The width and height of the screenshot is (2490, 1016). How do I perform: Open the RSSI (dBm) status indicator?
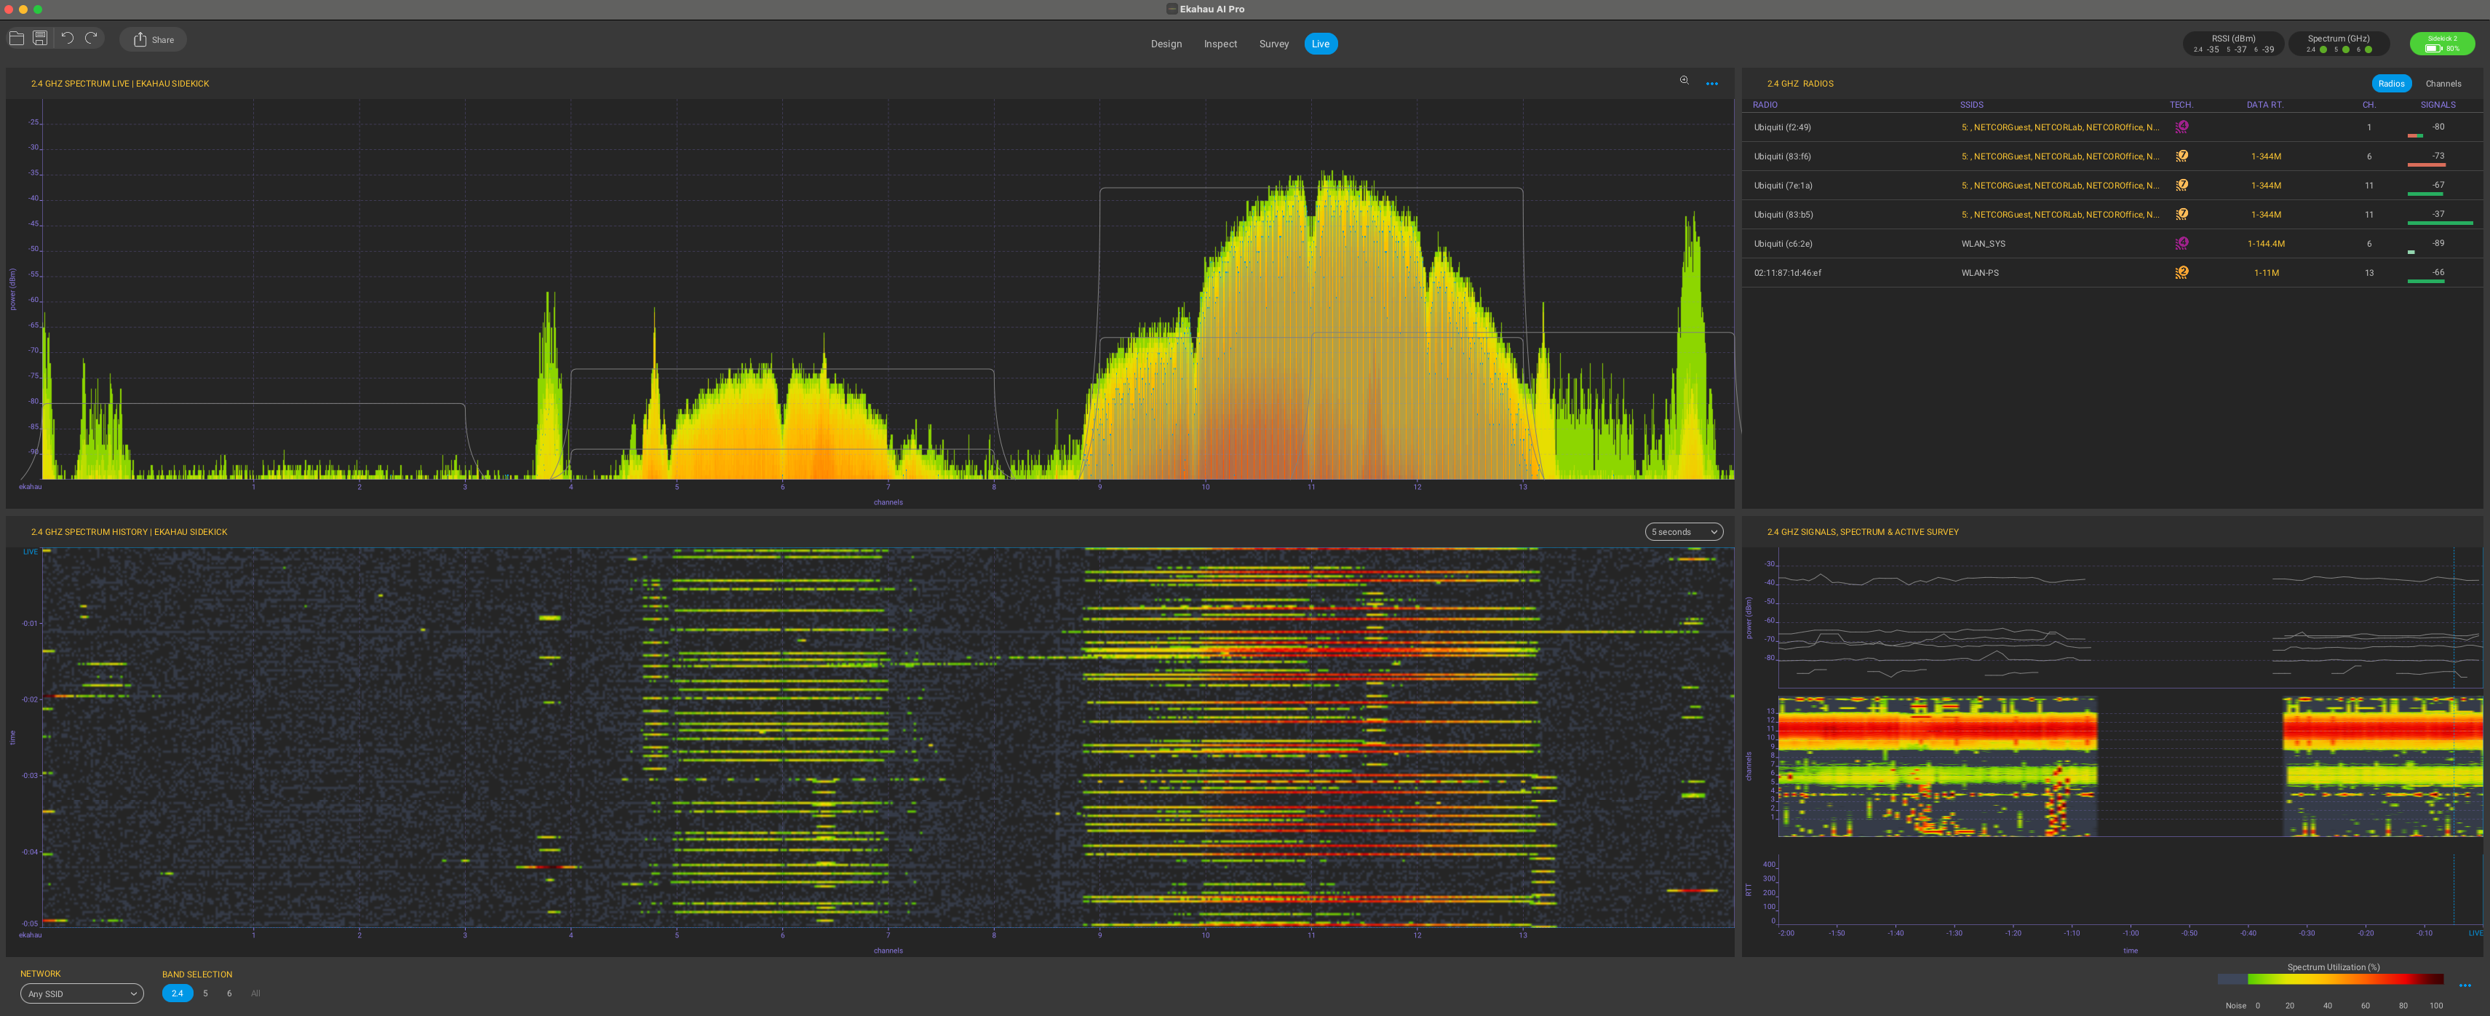pos(2233,44)
